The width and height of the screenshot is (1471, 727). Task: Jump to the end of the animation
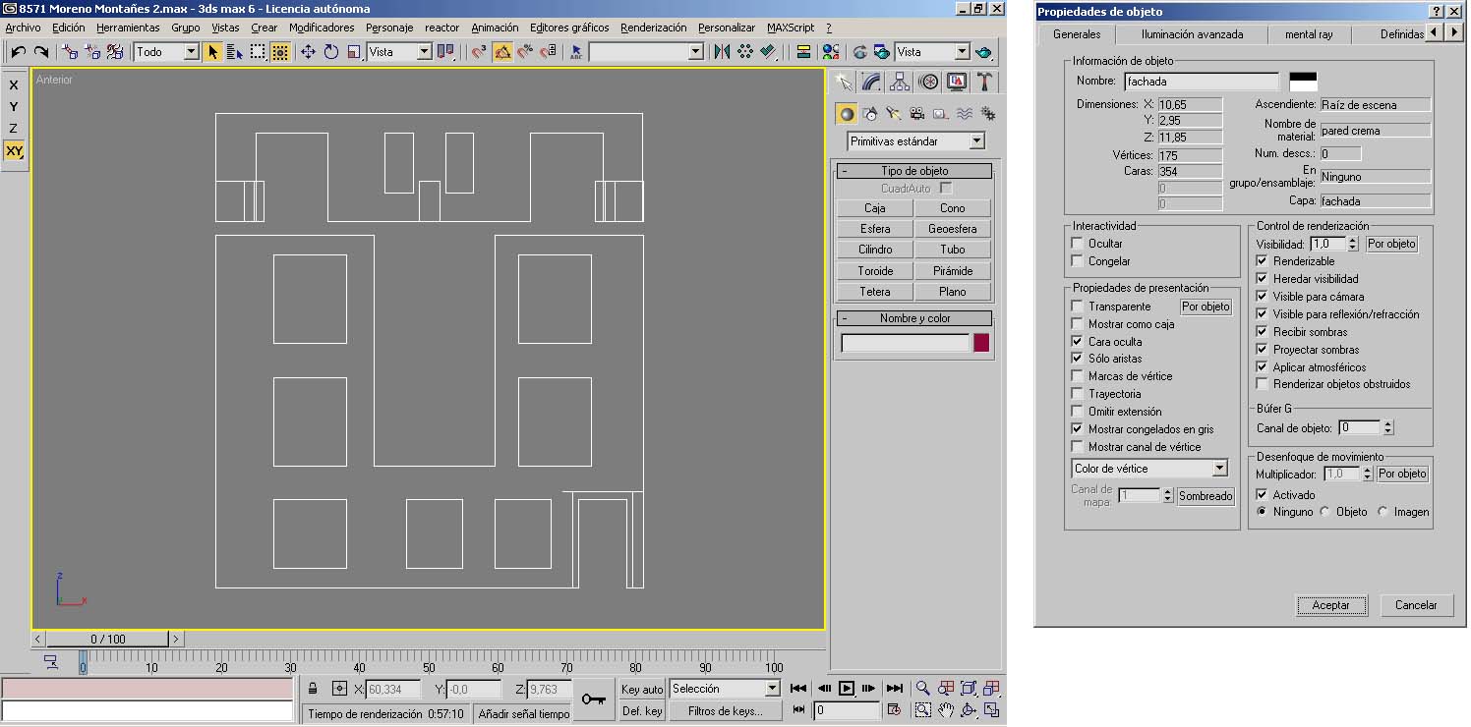pyautogui.click(x=894, y=689)
